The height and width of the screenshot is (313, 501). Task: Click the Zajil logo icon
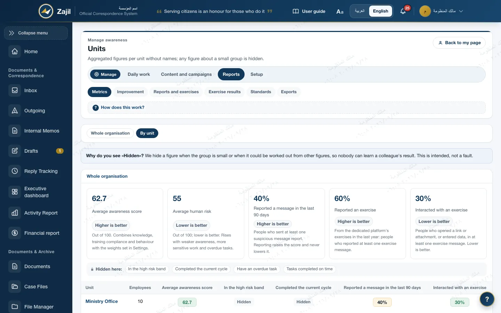pos(46,11)
